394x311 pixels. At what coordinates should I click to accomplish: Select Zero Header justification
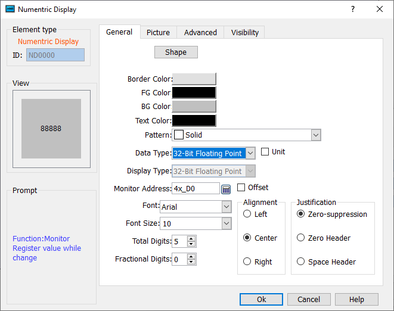click(x=301, y=238)
